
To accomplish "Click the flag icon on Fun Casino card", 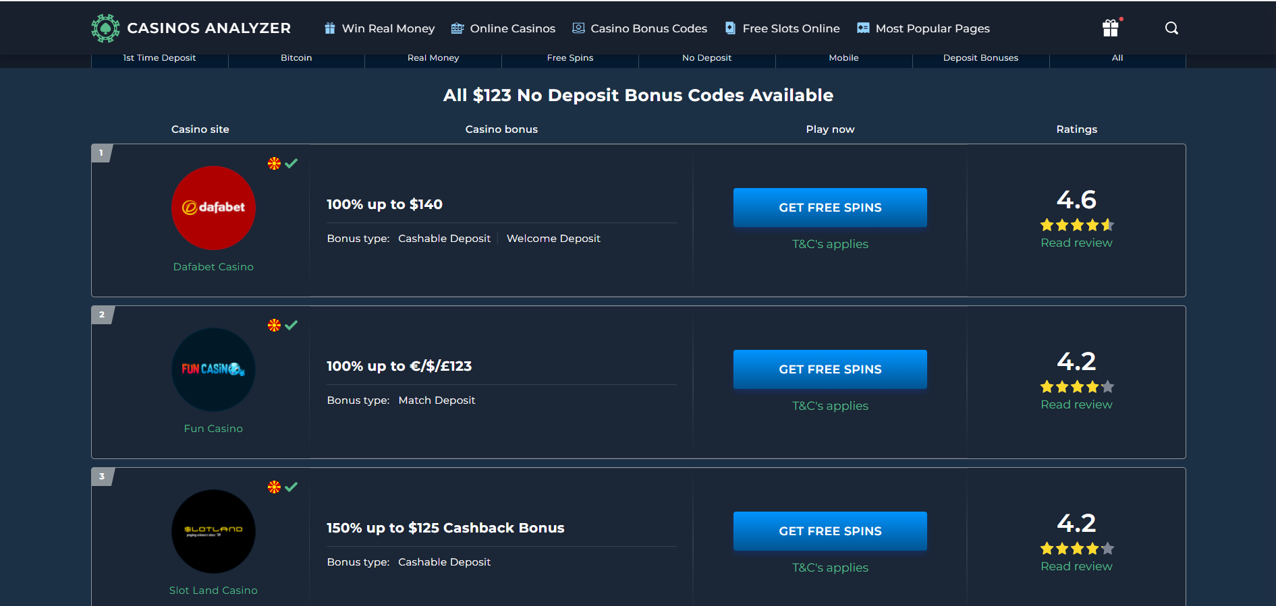I will 274,325.
